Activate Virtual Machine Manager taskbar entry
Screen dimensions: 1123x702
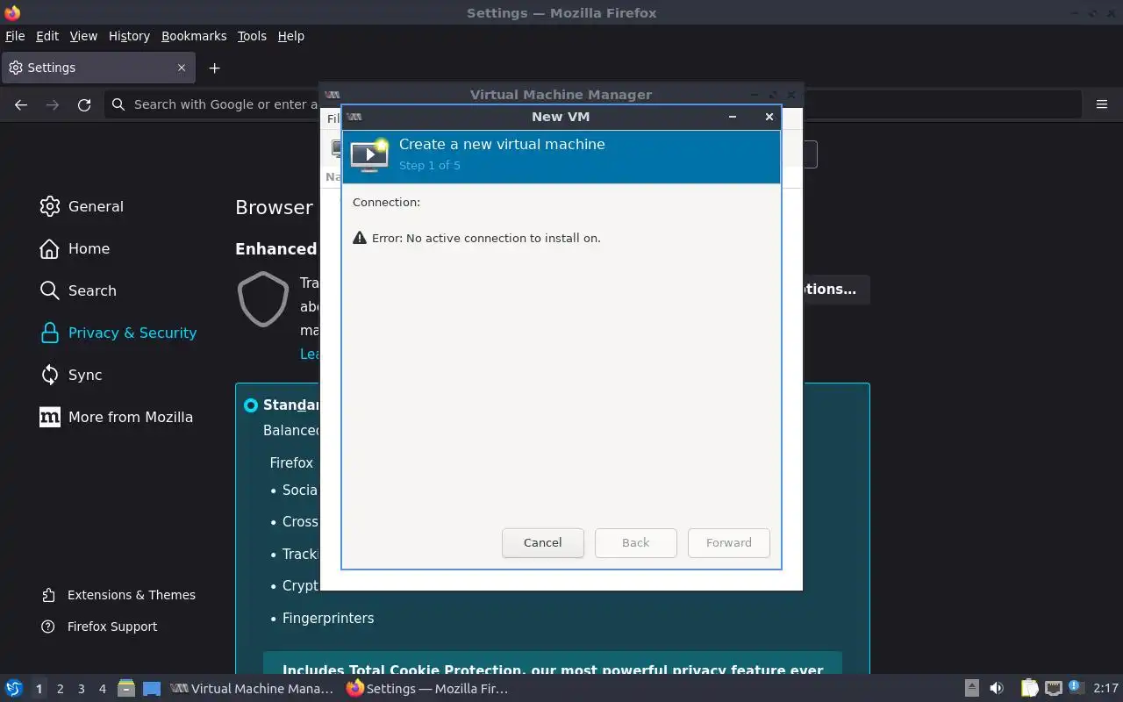[x=253, y=689]
